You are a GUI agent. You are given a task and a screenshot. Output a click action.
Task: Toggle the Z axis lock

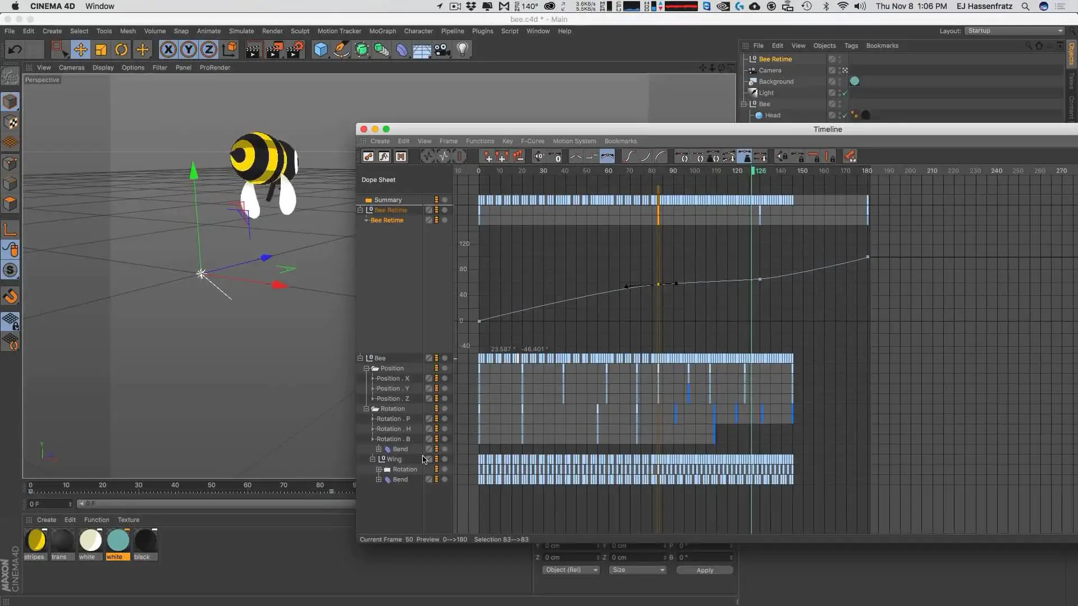(209, 49)
